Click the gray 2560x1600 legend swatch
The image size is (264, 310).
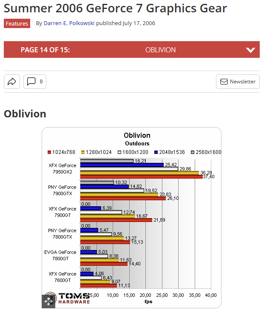[x=193, y=152]
